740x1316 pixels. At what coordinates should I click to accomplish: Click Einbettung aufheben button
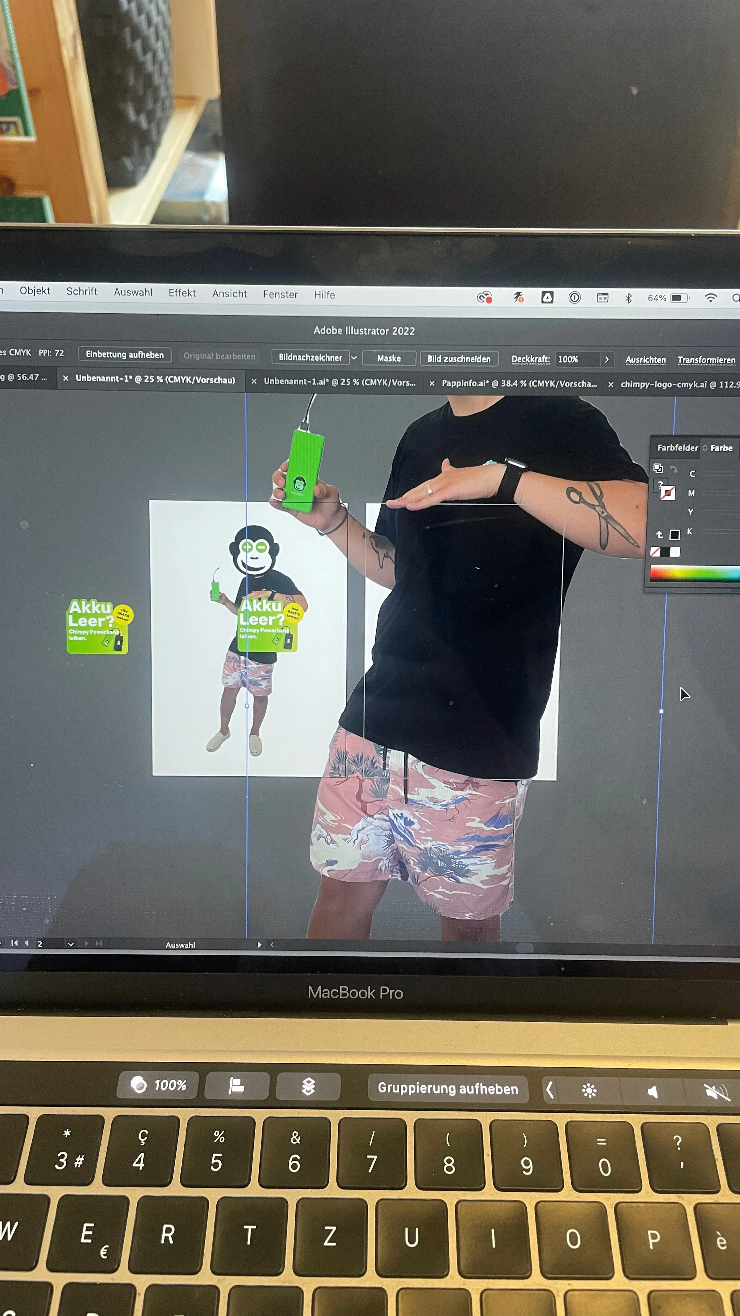[x=125, y=354]
